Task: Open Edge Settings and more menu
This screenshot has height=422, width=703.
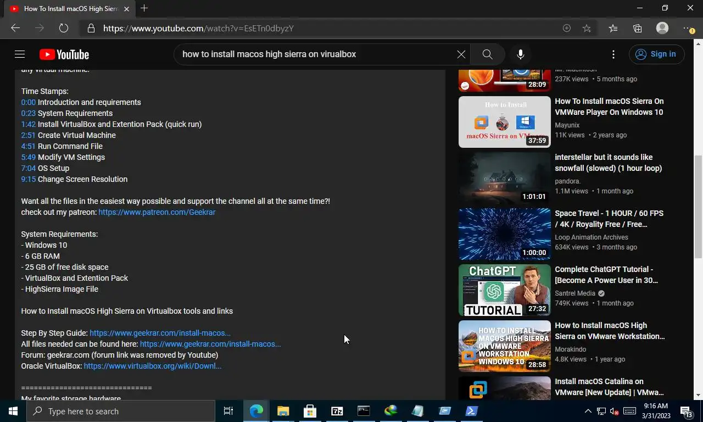Action: point(689,28)
